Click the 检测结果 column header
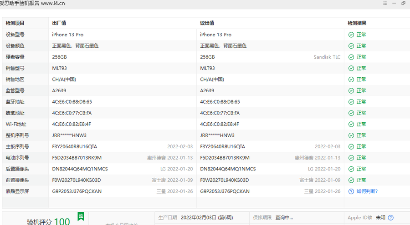This screenshot has height=225, width=410. [x=357, y=23]
